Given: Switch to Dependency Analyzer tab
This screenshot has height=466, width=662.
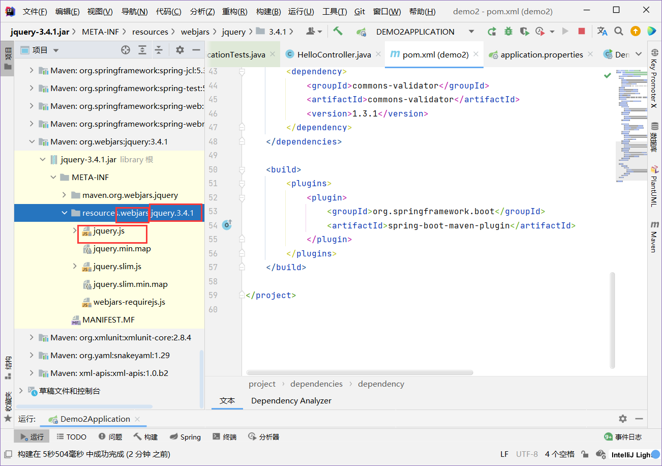Looking at the screenshot, I should click(291, 400).
